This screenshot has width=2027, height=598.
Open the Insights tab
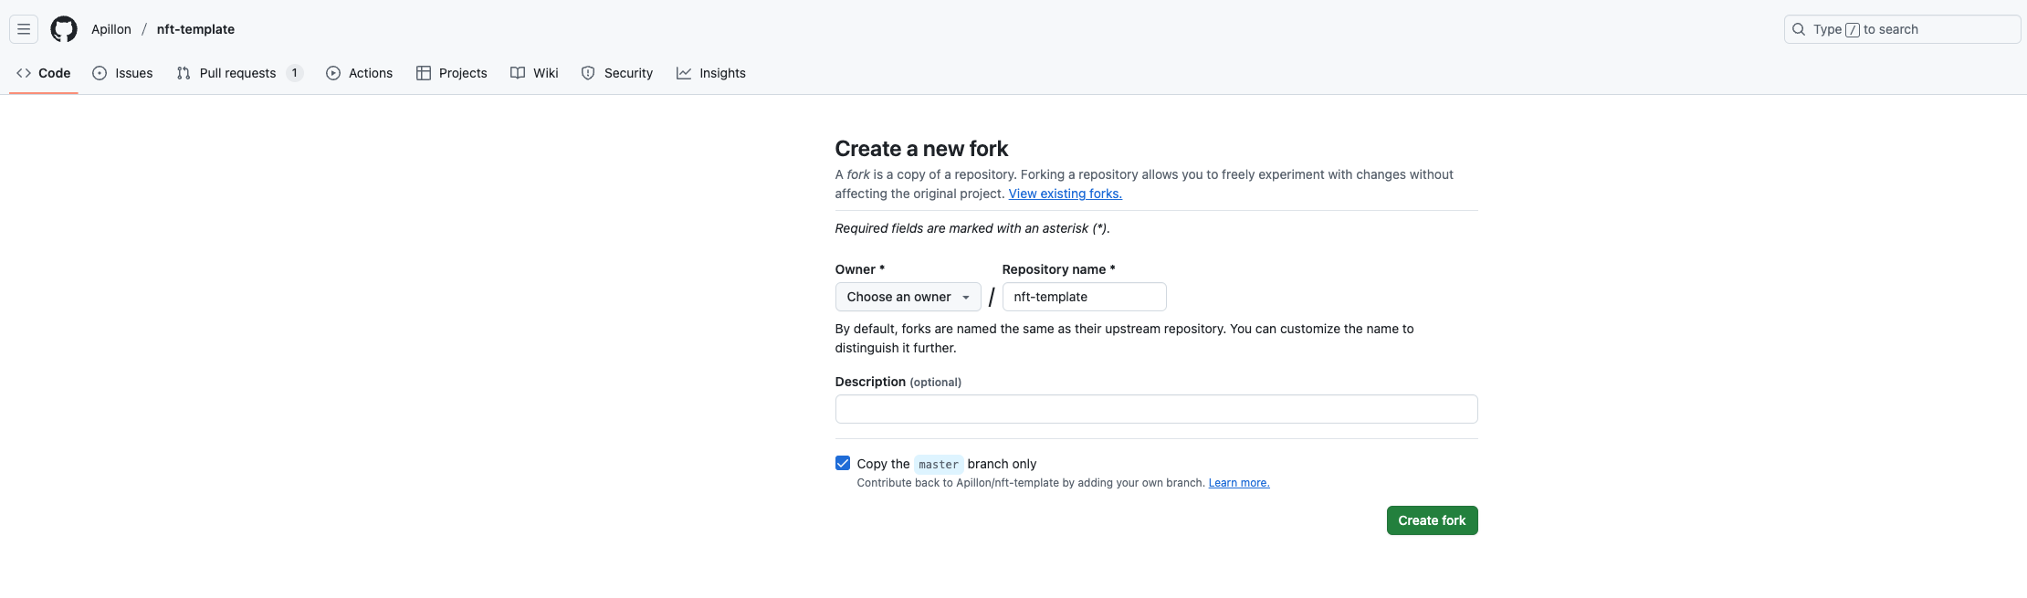tap(711, 73)
